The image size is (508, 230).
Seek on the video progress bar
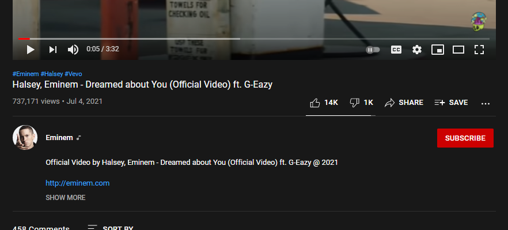click(253, 39)
